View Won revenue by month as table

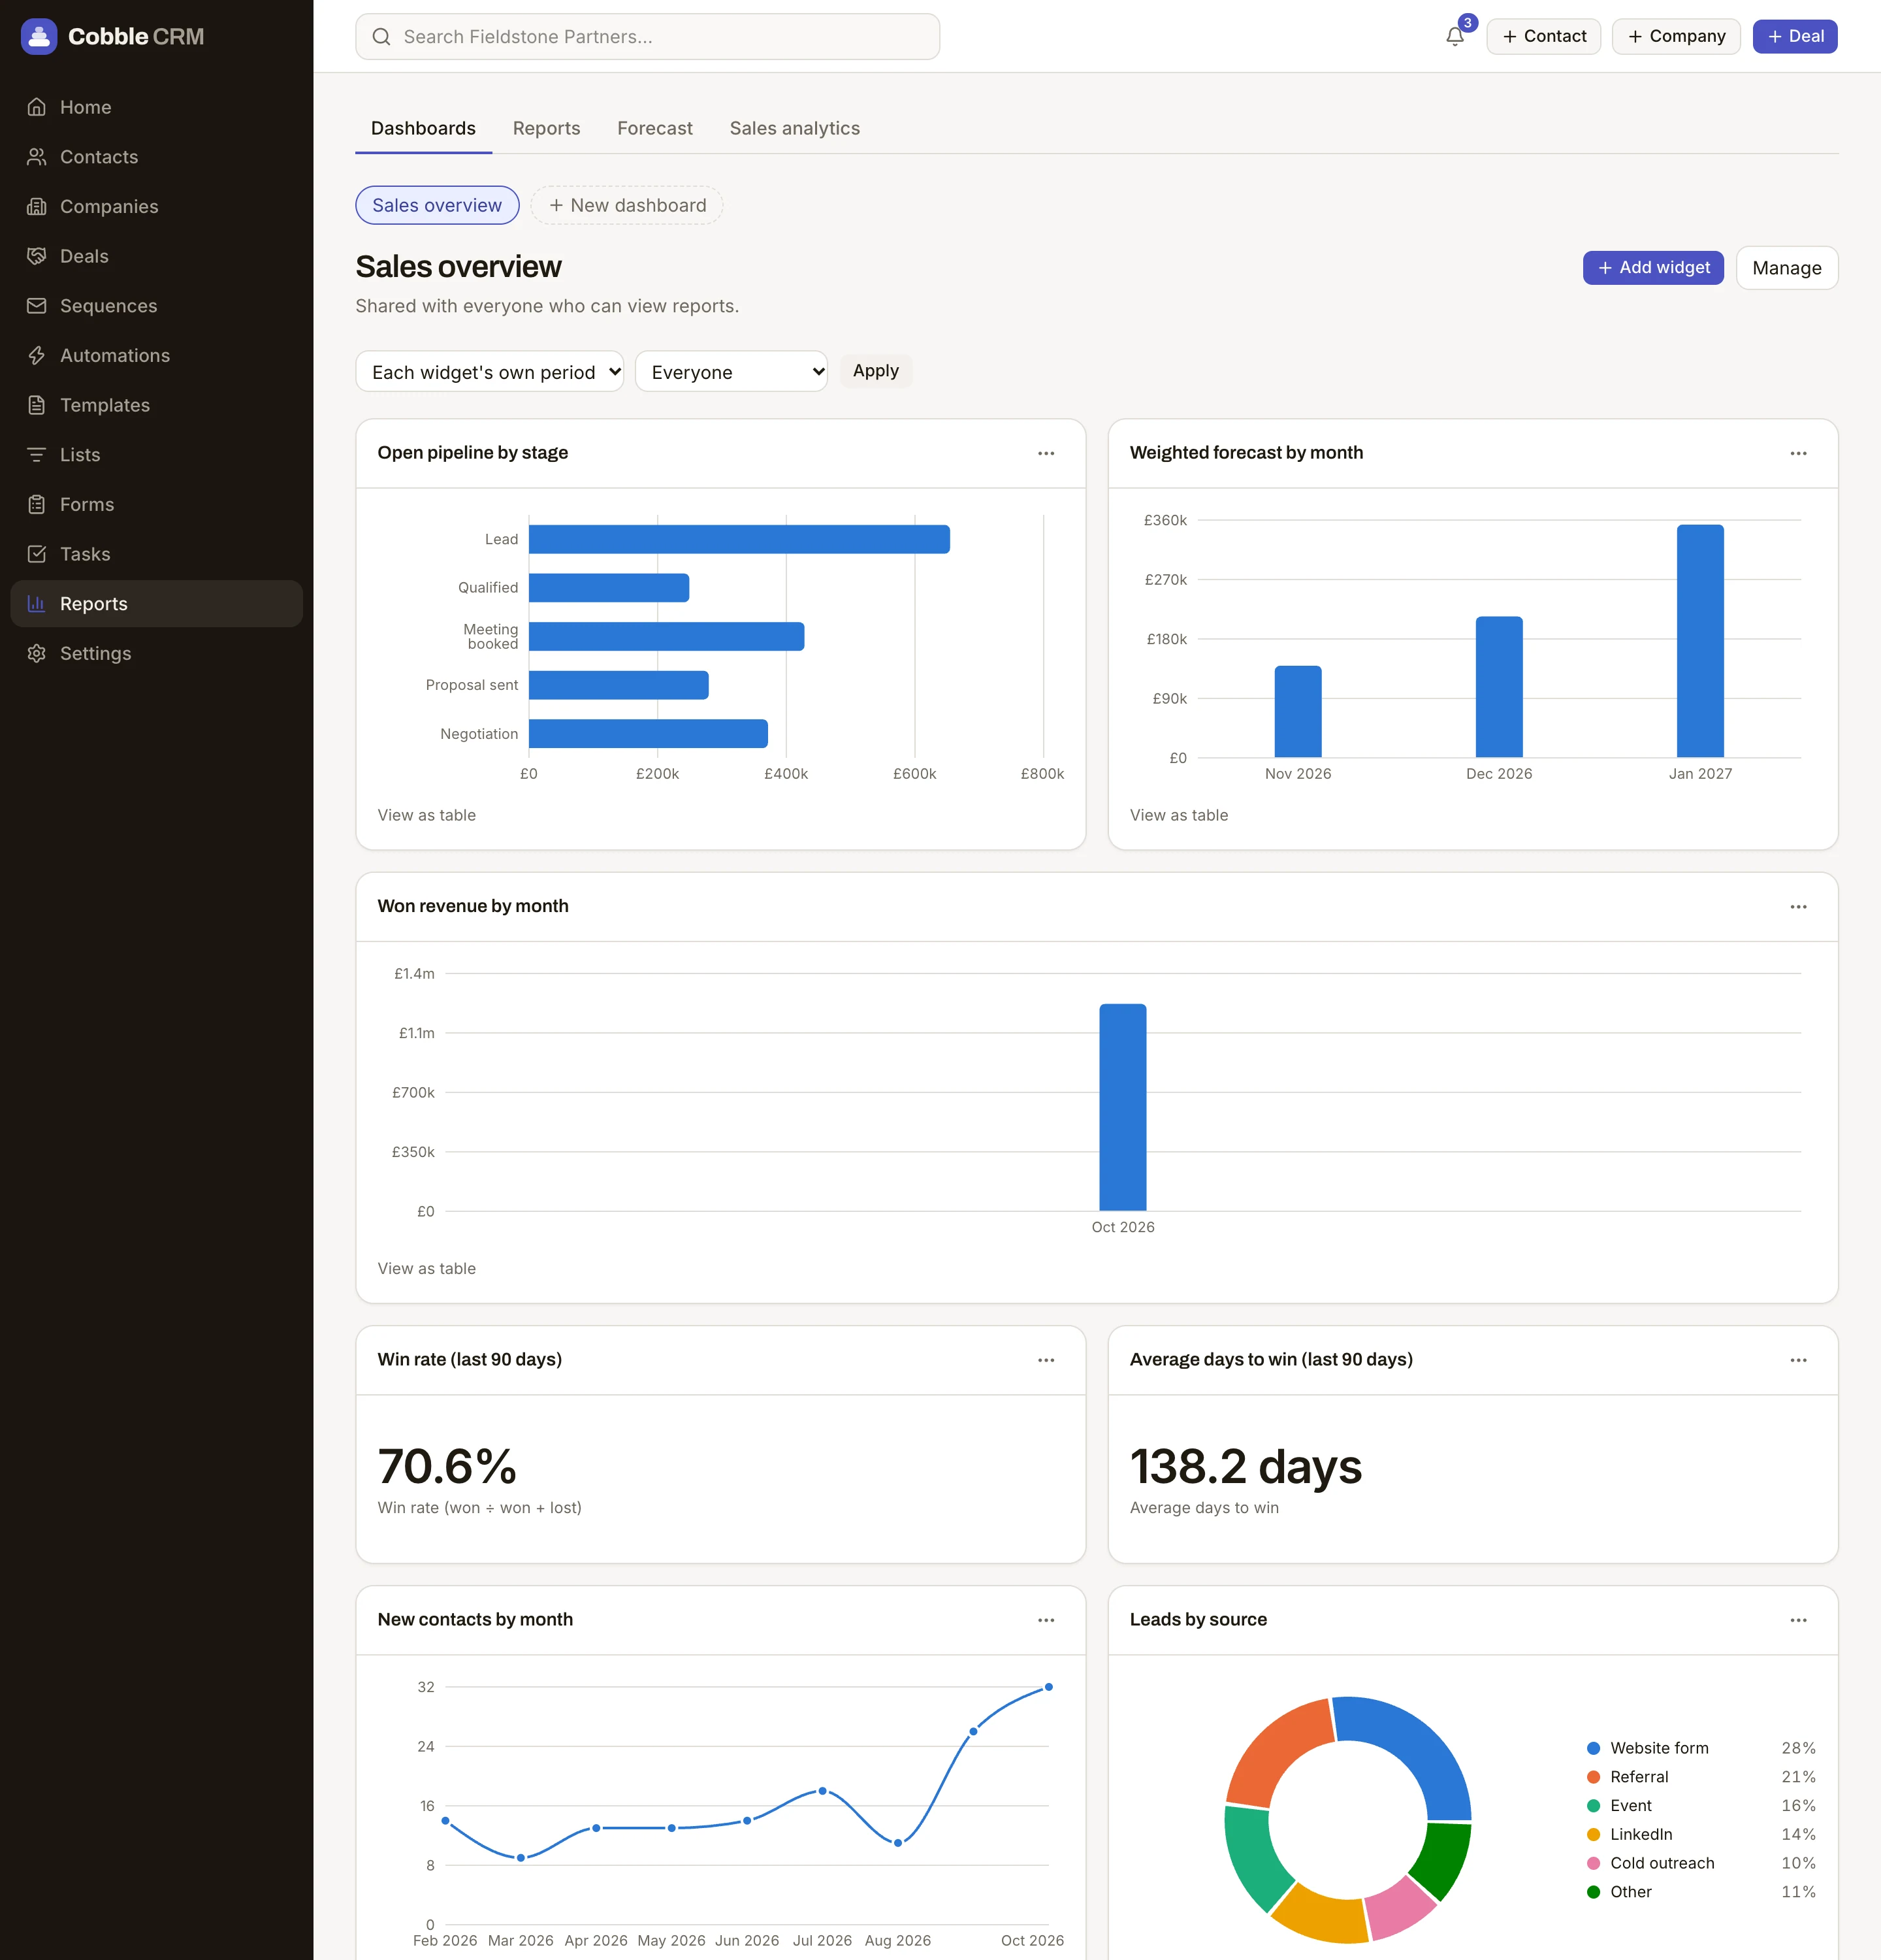point(426,1268)
